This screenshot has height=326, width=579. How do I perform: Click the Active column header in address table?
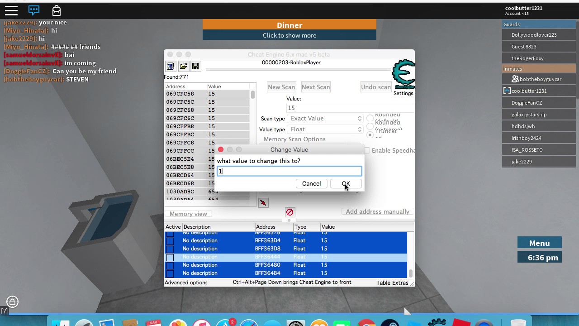point(173,227)
